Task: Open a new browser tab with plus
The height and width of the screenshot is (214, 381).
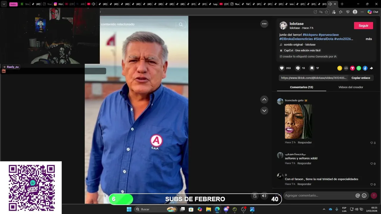Action: pyautogui.click(x=342, y=4)
